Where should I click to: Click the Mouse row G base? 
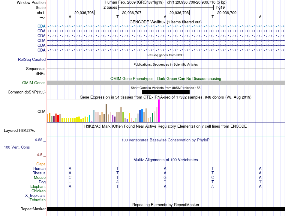click(x=165, y=177)
